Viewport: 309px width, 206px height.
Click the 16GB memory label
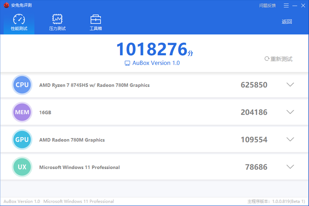pyautogui.click(x=45, y=112)
